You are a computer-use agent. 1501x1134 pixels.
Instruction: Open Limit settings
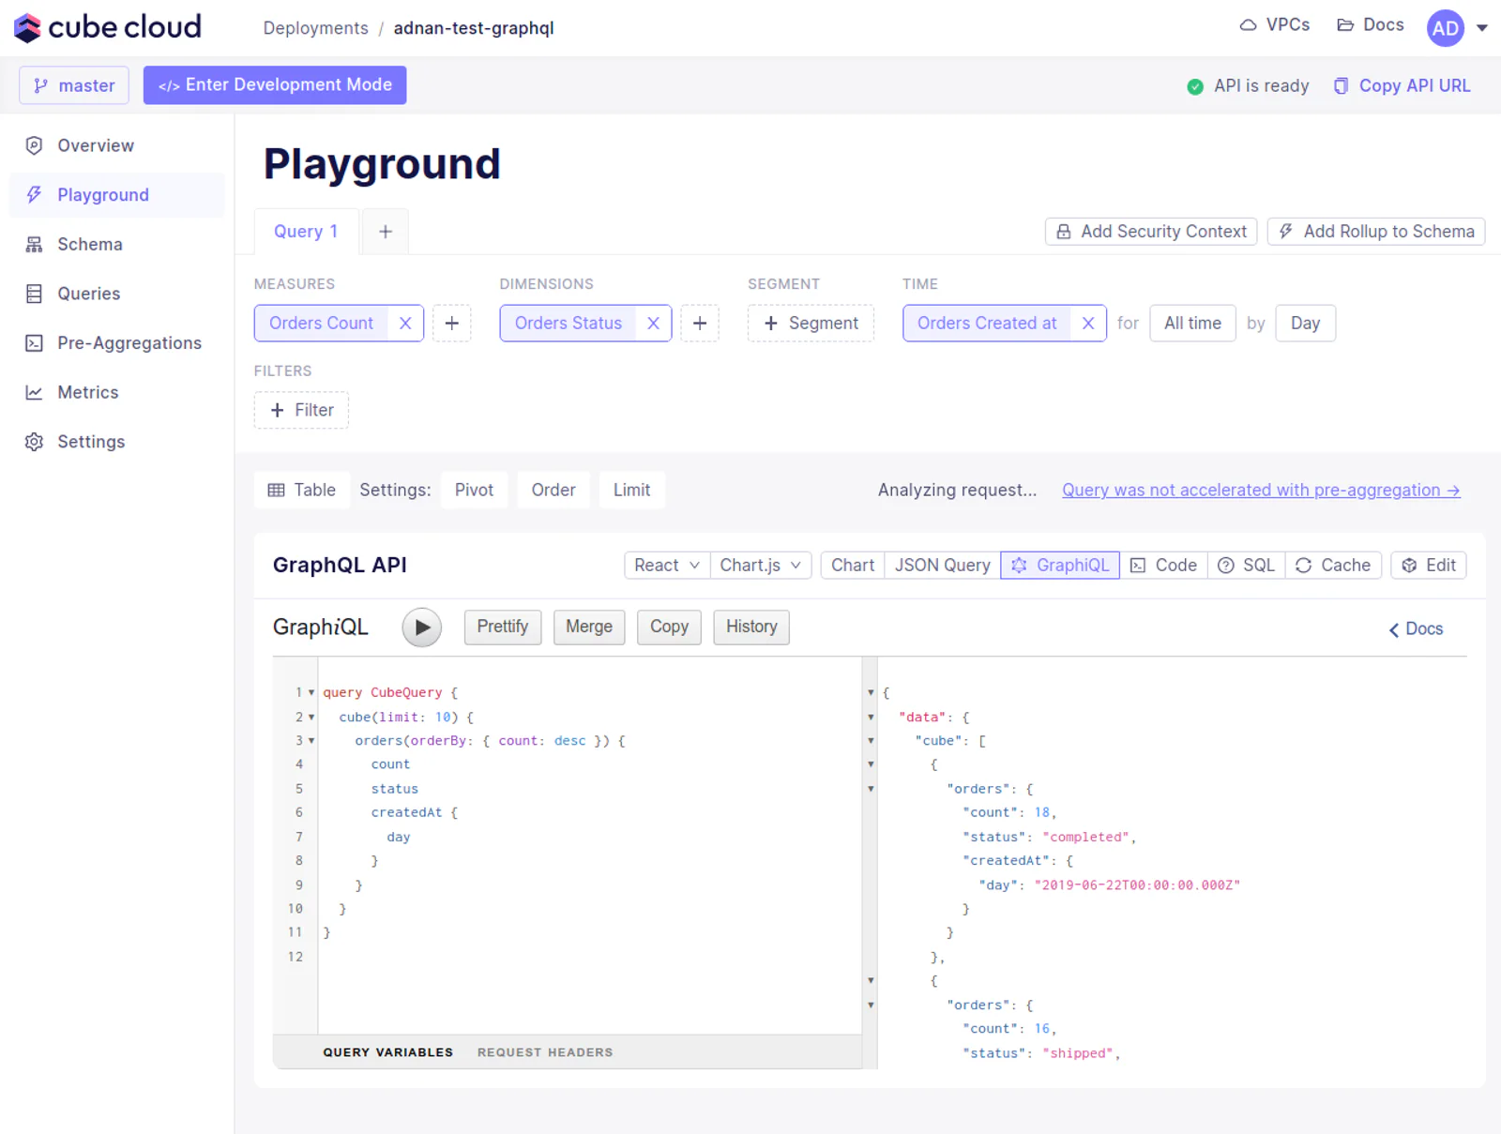(x=631, y=491)
